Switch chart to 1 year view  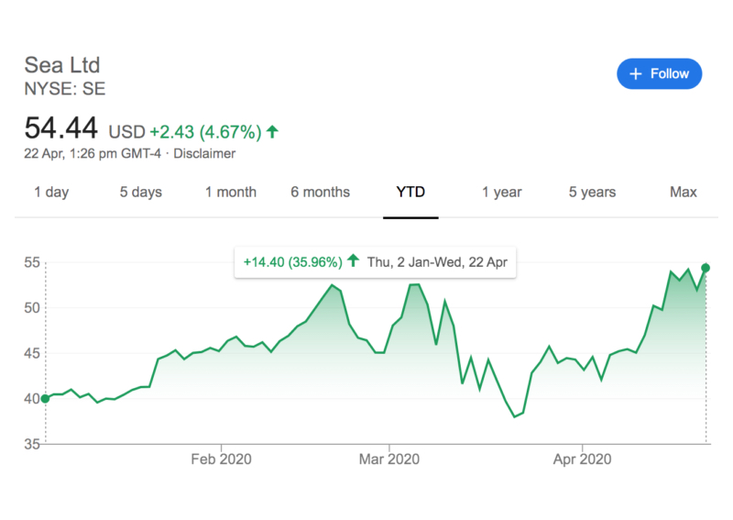click(502, 193)
